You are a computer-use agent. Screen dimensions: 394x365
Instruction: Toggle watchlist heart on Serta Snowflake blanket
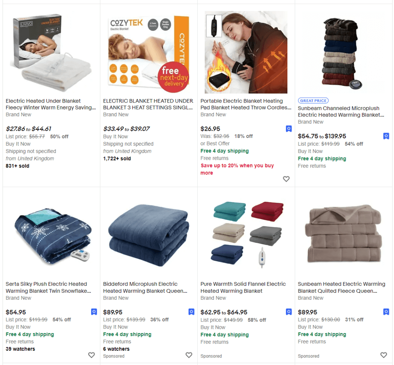tap(91, 356)
